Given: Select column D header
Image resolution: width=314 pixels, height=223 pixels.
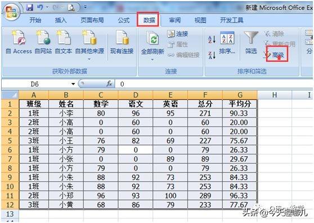Looking at the screenshot, I should [136, 95].
